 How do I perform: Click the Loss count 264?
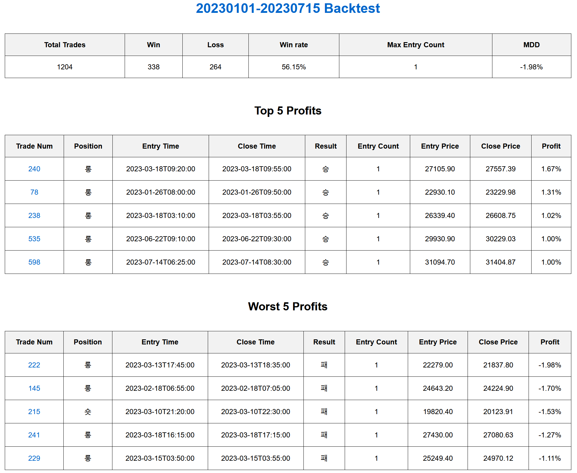point(215,67)
